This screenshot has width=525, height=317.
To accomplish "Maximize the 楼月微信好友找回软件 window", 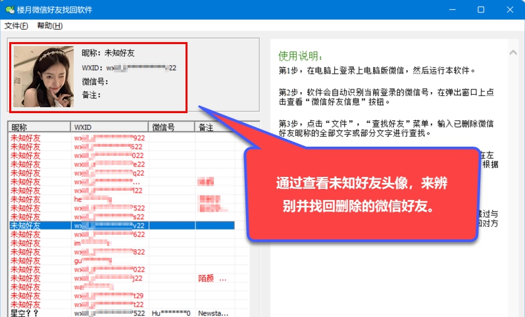I will pos(481,10).
